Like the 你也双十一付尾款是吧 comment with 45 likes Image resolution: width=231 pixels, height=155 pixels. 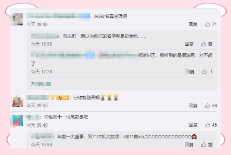[208, 125]
